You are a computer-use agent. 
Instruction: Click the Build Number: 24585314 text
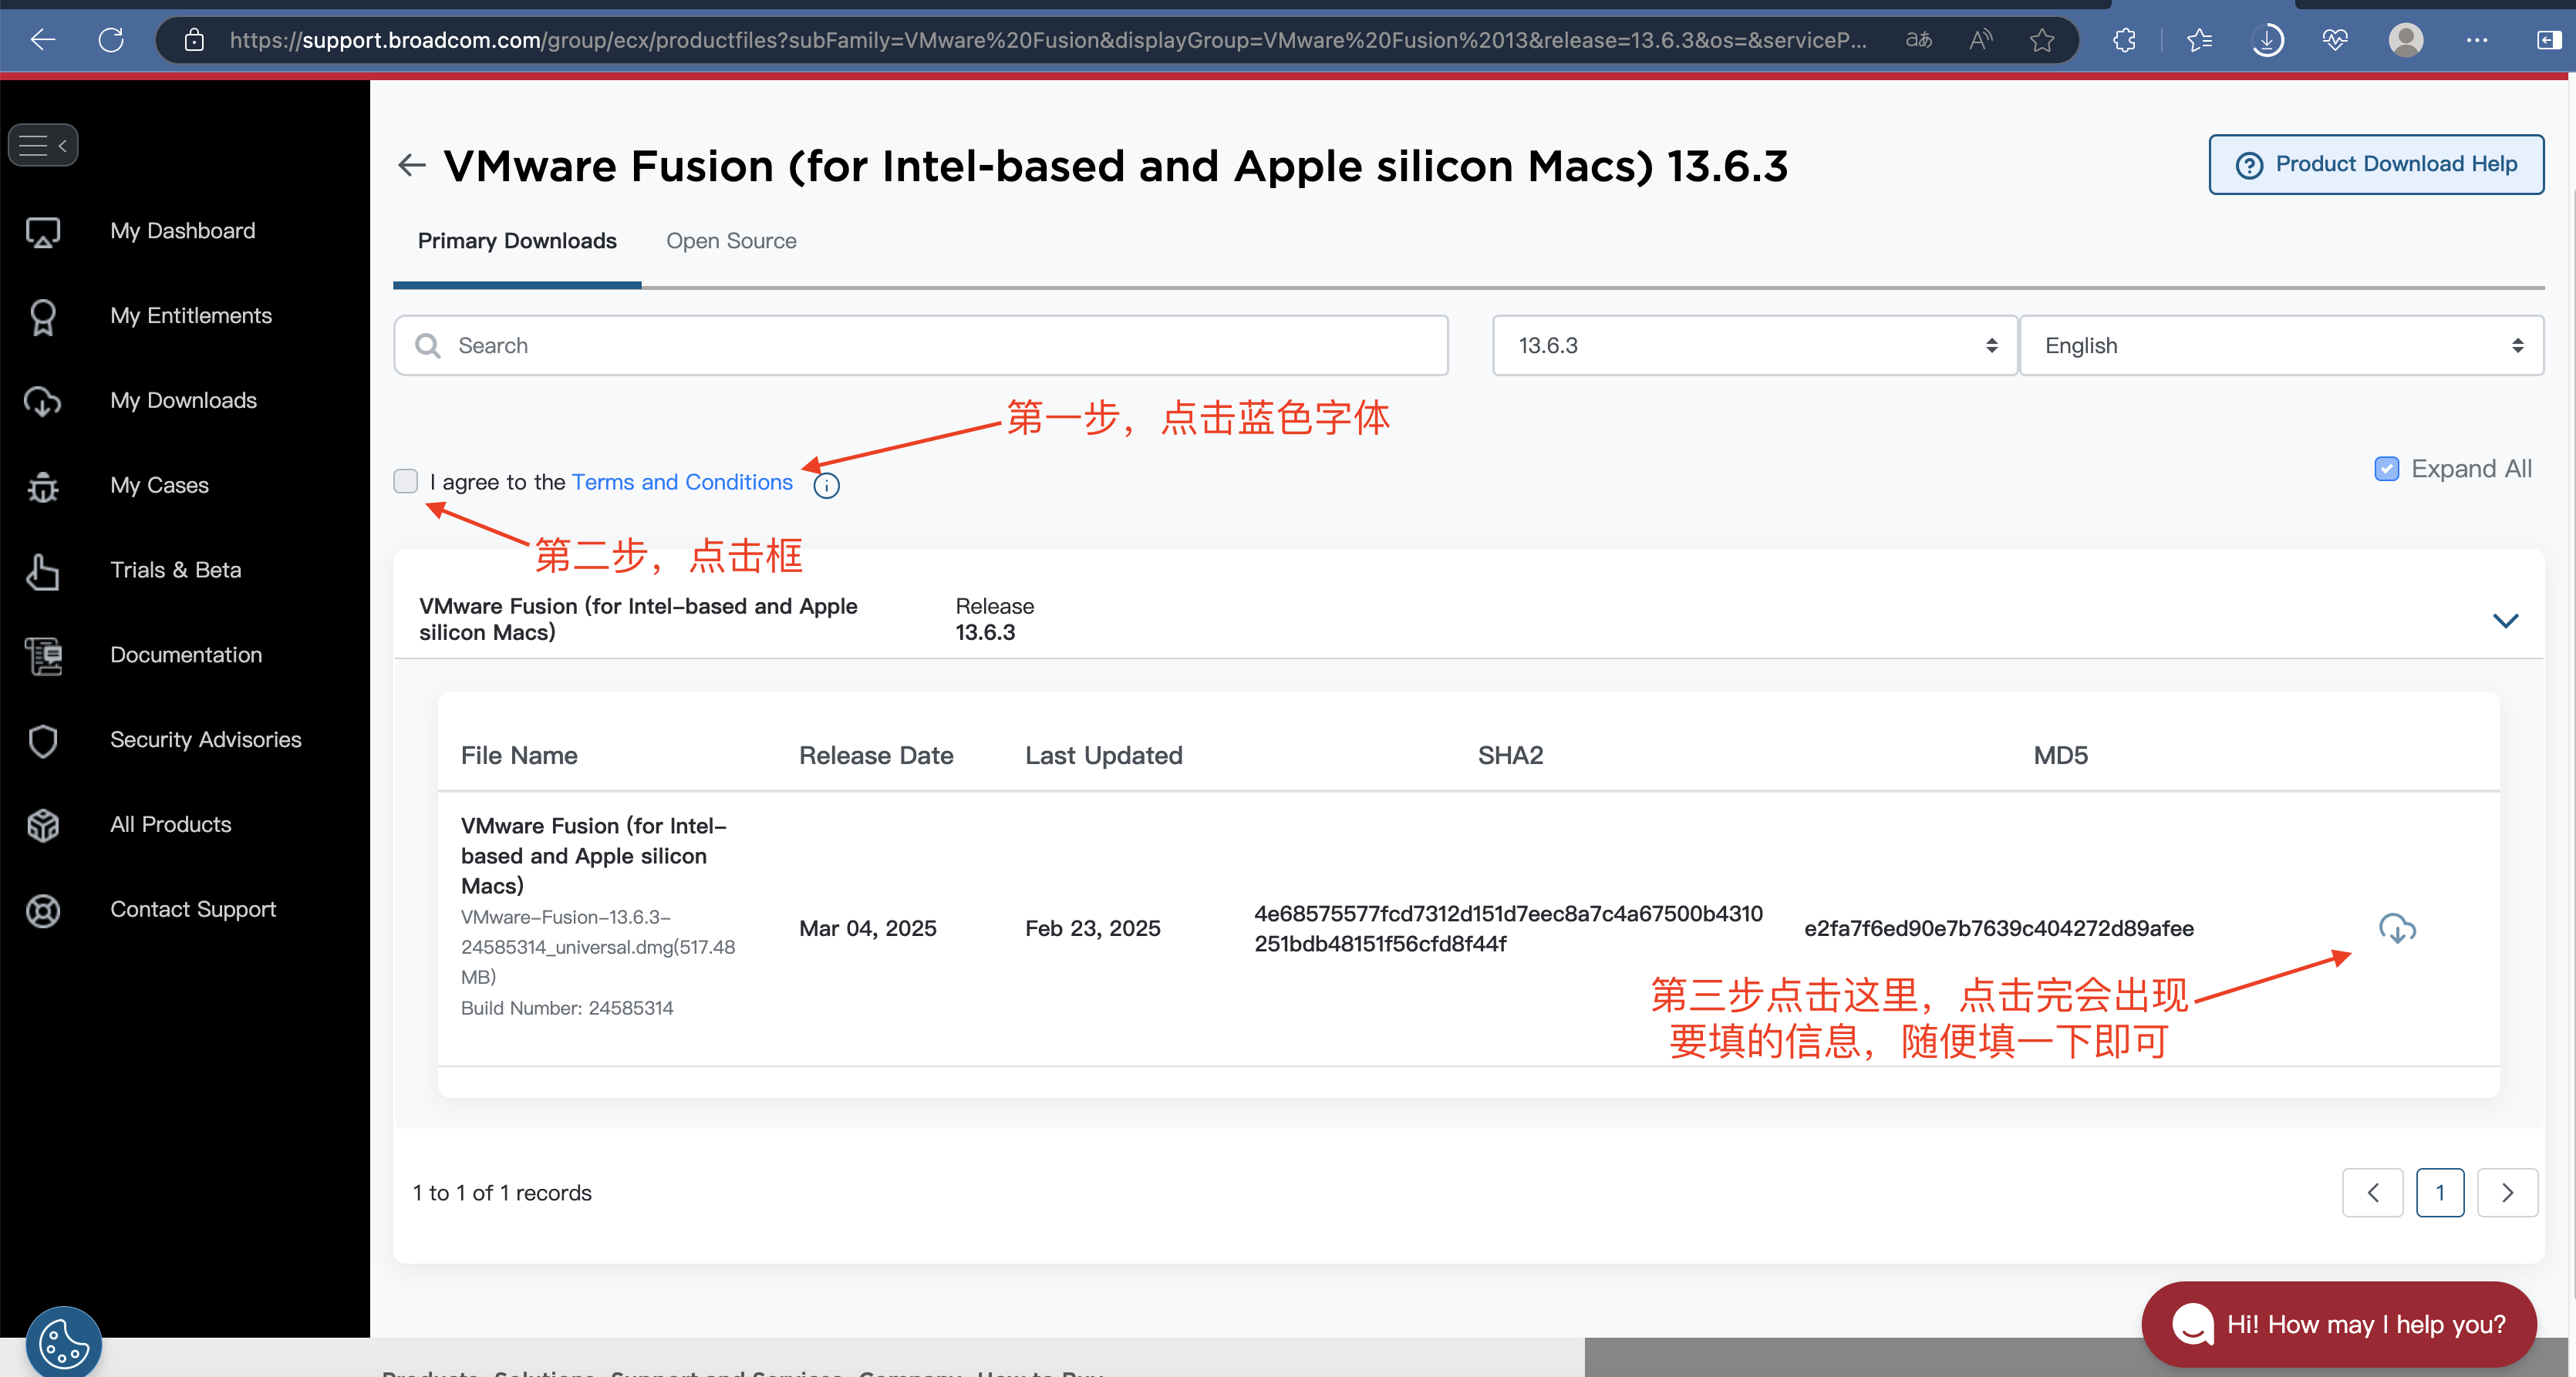[x=567, y=1008]
